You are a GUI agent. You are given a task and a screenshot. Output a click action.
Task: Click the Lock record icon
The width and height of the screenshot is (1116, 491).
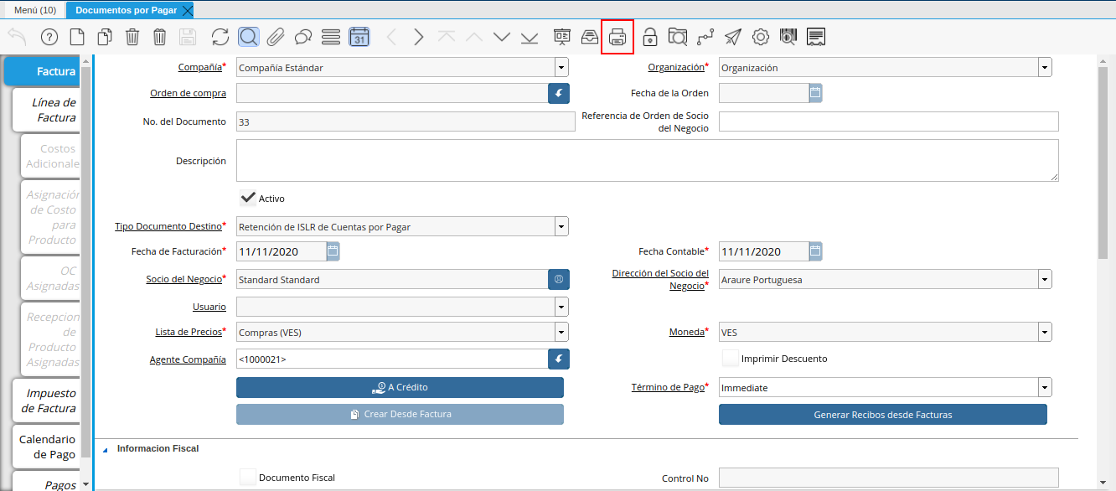point(649,37)
